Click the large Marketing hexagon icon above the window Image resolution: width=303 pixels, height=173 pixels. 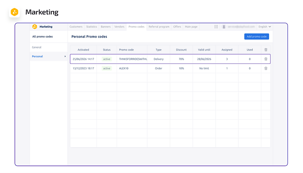(x=15, y=12)
